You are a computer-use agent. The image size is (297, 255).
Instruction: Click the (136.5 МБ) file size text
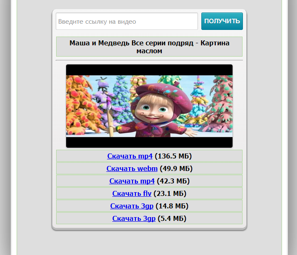click(x=173, y=156)
